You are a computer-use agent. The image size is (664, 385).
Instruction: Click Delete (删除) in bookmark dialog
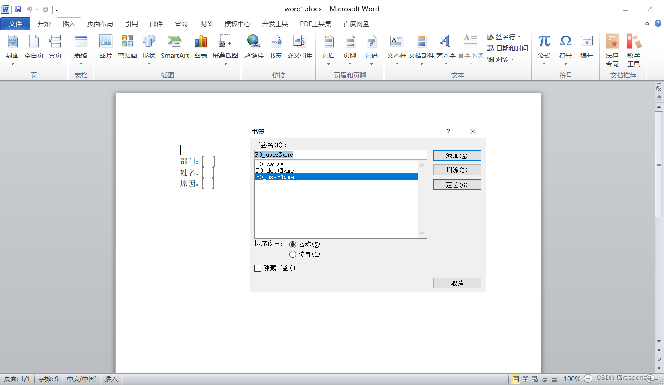coord(457,170)
